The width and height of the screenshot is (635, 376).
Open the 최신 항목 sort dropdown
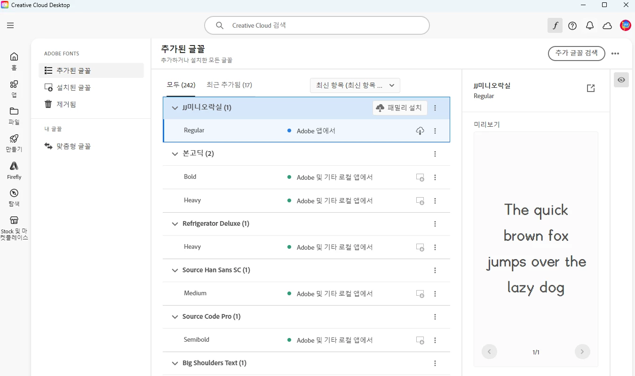tap(355, 85)
